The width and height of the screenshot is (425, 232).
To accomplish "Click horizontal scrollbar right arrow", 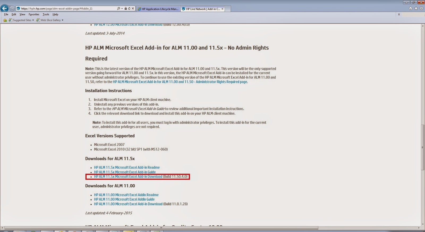I will [x=419, y=228].
